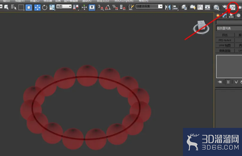Click Select and Manipulate icon
The image size is (242, 156).
[x=84, y=7]
